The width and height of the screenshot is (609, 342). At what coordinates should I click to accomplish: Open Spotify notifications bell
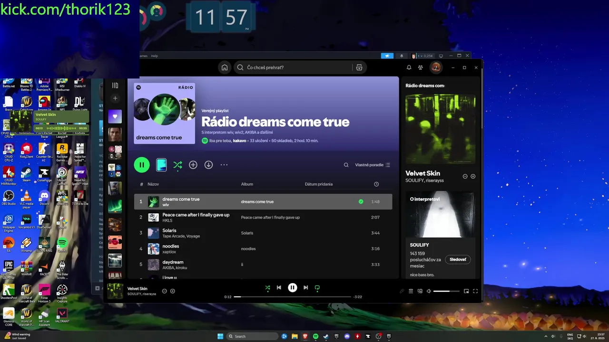point(409,67)
